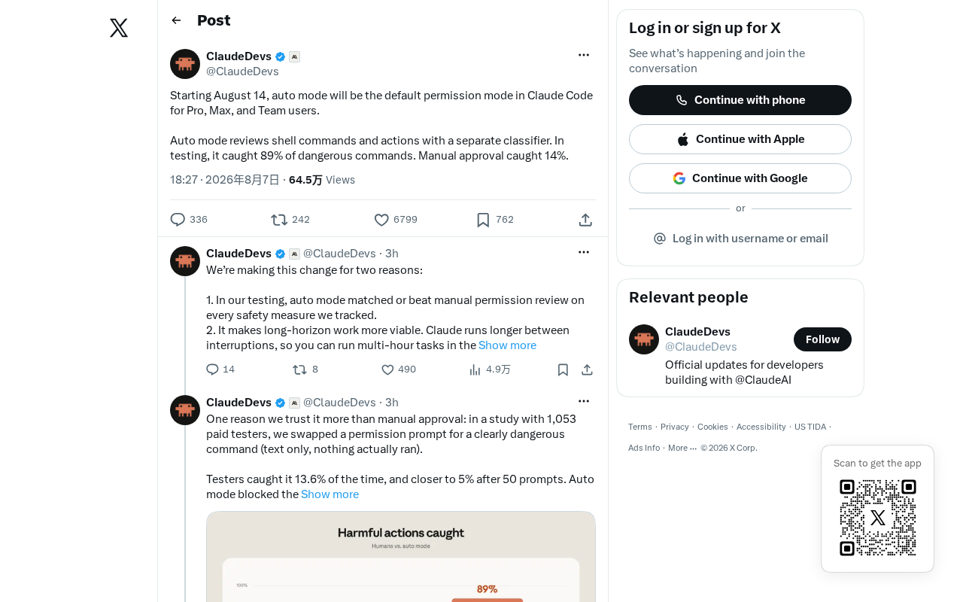Reply to the main post (336 replies)

pos(189,220)
